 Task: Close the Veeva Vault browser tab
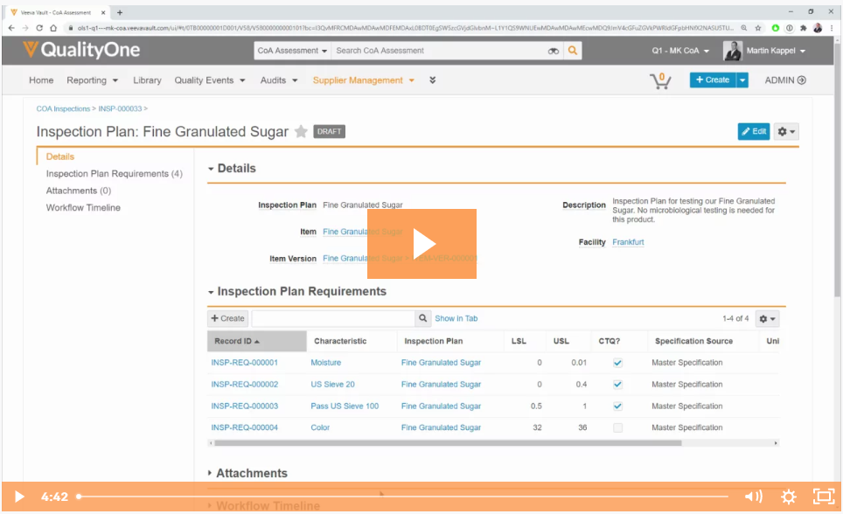(103, 12)
